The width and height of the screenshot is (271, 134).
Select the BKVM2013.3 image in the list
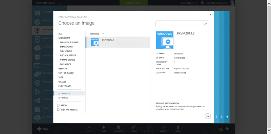[x=118, y=42]
